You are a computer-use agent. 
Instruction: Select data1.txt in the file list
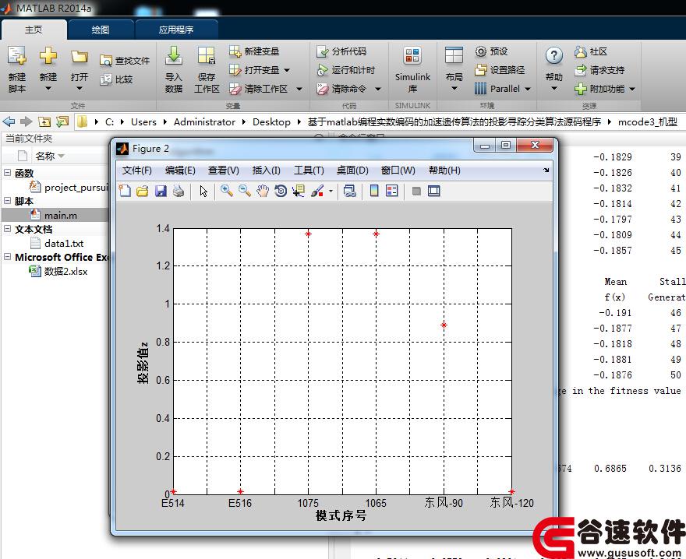[x=64, y=243]
